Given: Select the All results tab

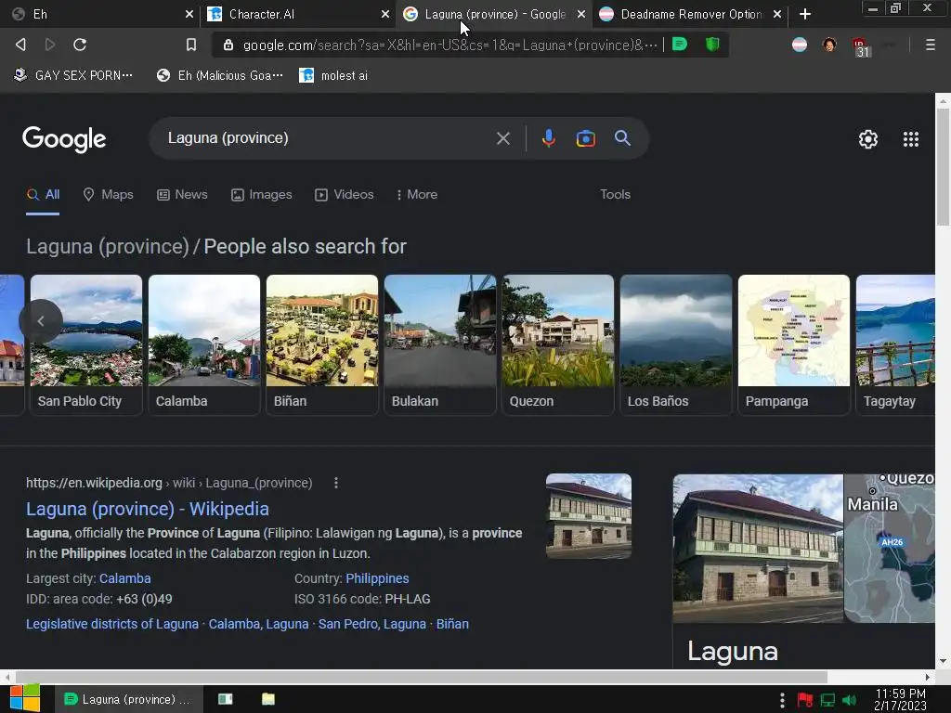Looking at the screenshot, I should point(43,195).
